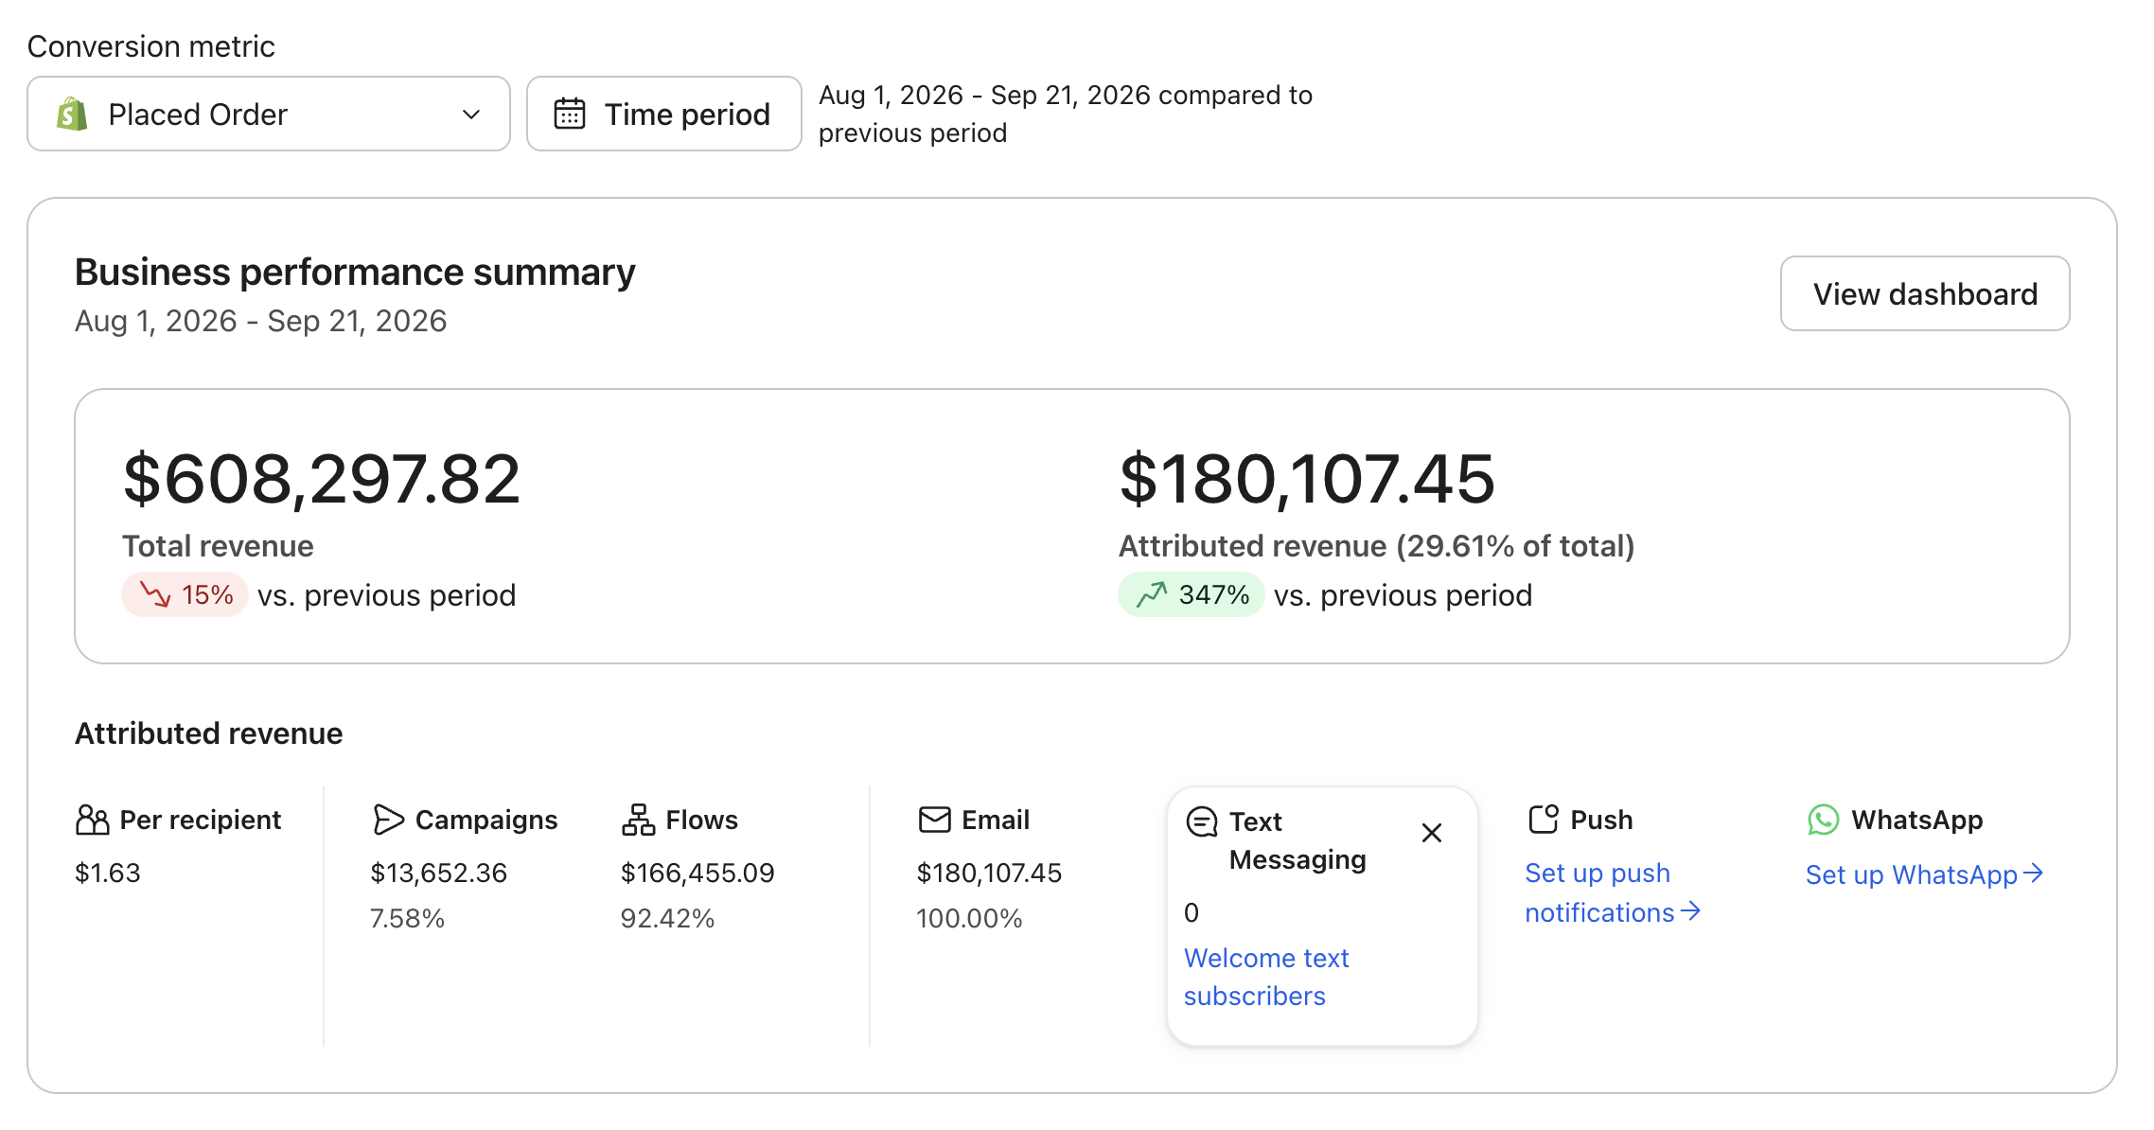Click the Total revenue label
2154x1130 pixels.
coord(218,546)
